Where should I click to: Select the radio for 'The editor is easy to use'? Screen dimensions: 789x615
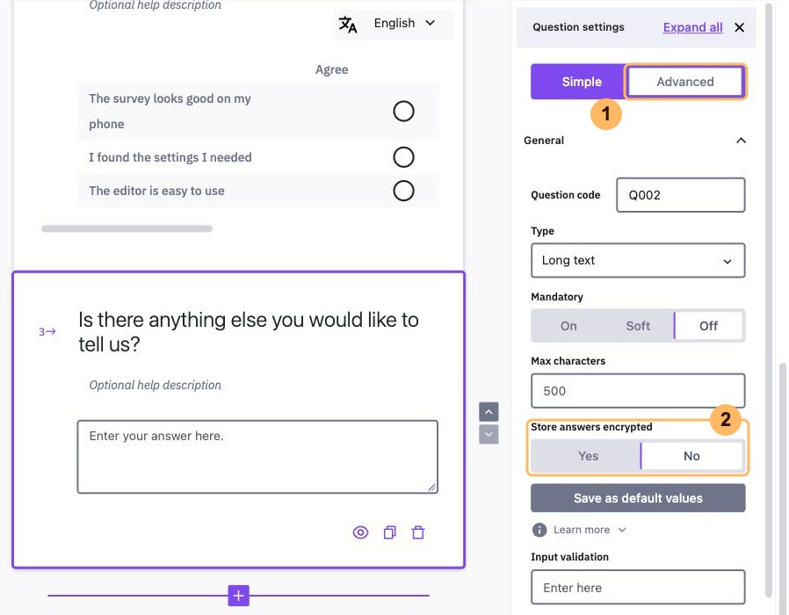tap(403, 191)
